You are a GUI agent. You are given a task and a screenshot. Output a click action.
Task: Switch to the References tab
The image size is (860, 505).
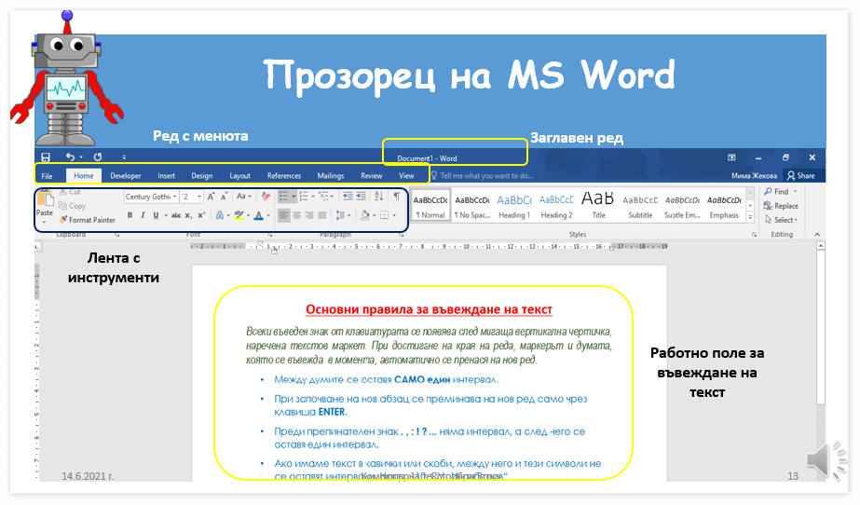coord(284,176)
